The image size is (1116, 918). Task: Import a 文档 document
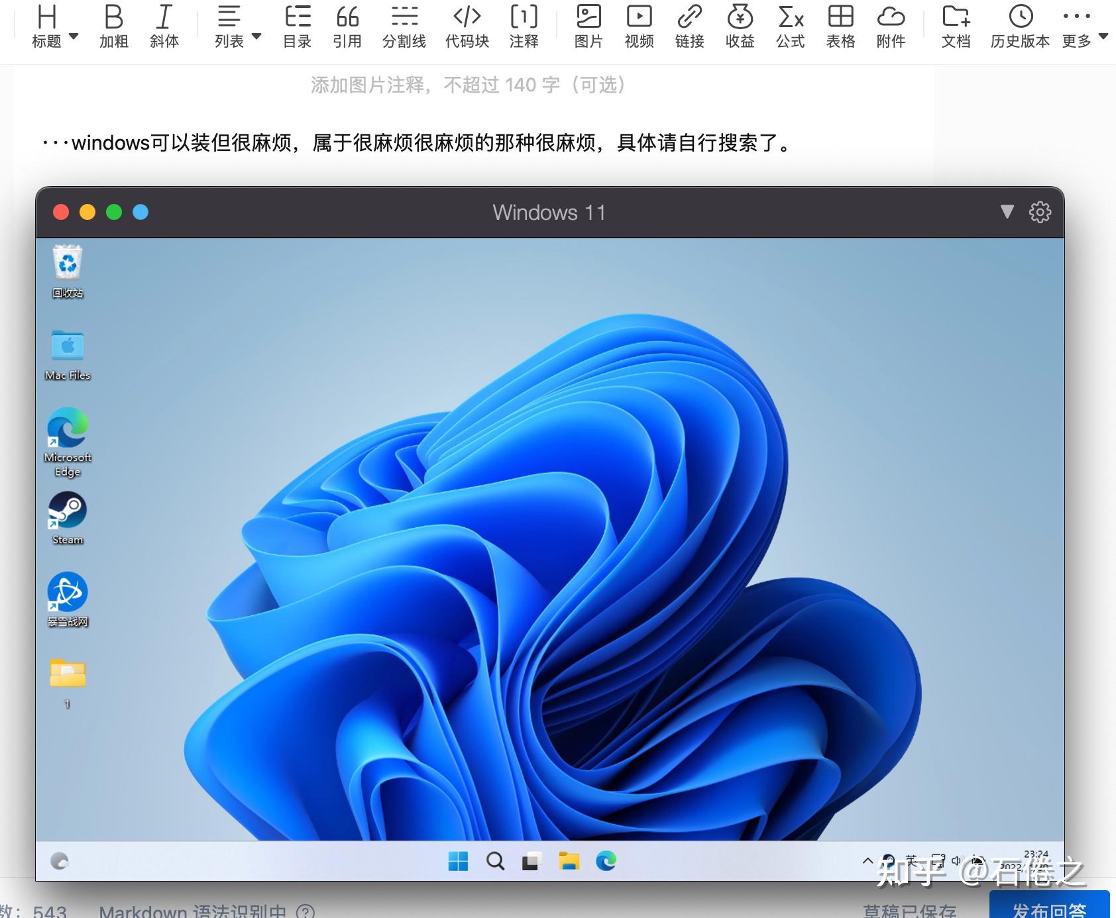tap(956, 26)
